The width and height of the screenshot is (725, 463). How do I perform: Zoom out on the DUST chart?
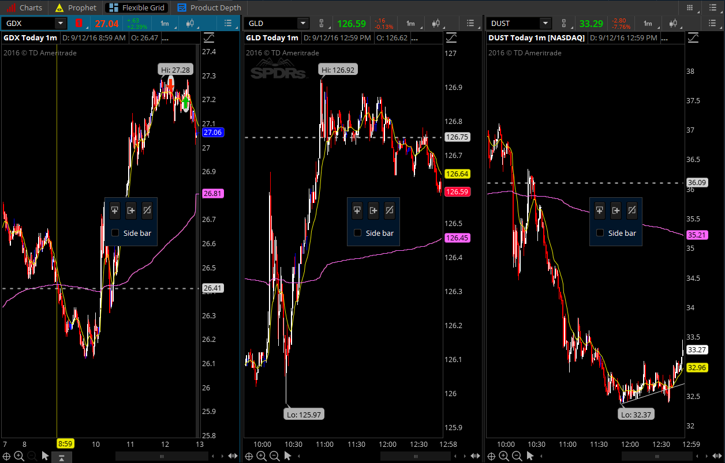pos(517,456)
